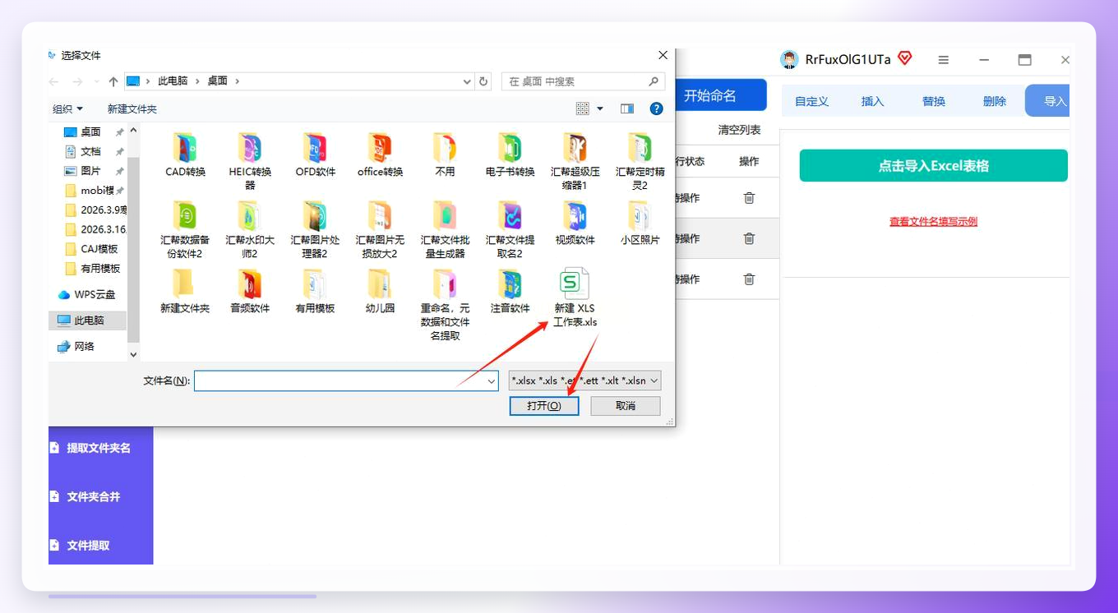Select the 有用模板 folder in file grid
Image resolution: width=1118 pixels, height=613 pixels.
(315, 284)
